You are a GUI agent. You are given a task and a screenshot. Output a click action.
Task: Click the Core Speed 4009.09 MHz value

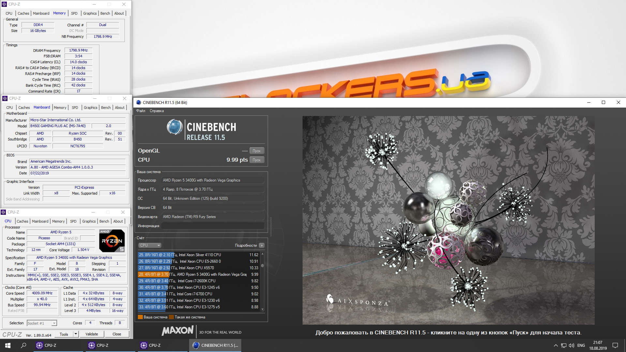(42, 293)
